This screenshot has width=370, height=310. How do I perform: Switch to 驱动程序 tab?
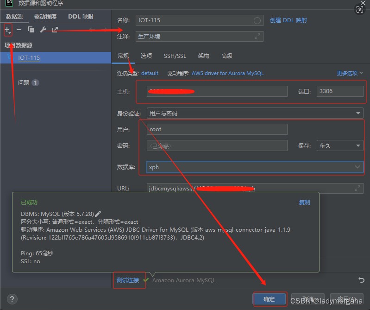coord(45,17)
